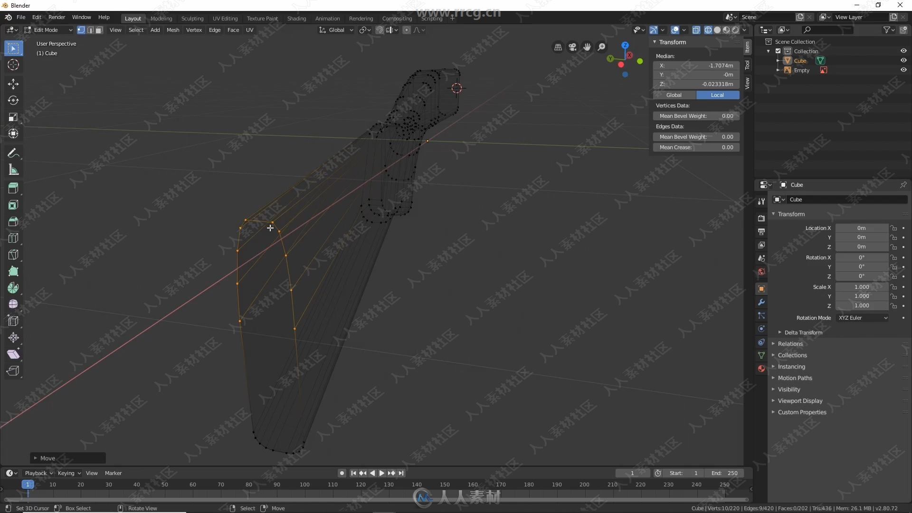Select the Loop Cut tool
This screenshot has width=912, height=513.
[x=13, y=238]
